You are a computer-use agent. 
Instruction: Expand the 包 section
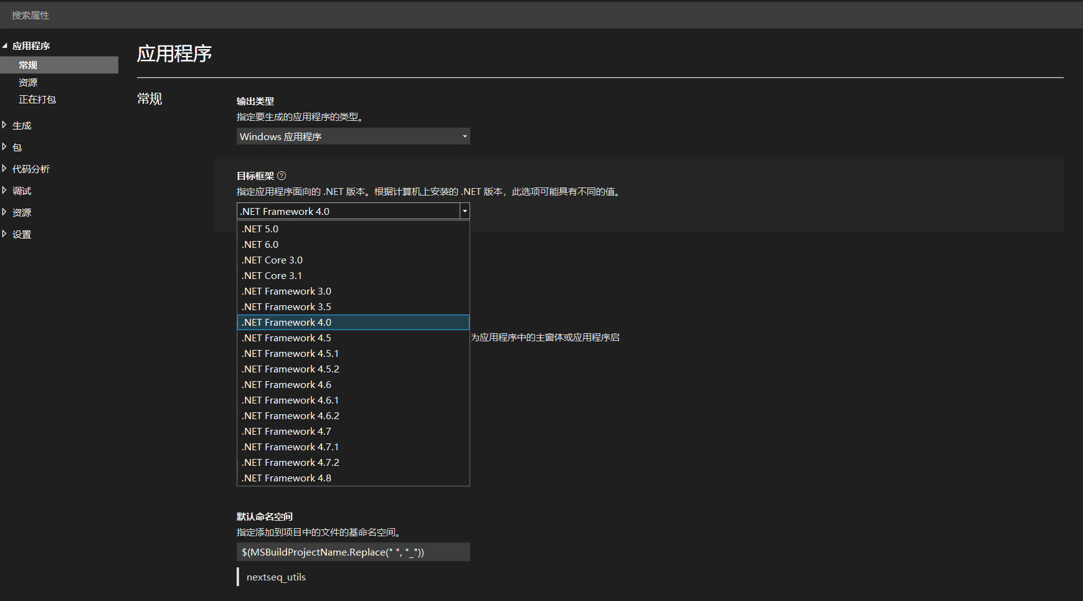click(x=4, y=147)
